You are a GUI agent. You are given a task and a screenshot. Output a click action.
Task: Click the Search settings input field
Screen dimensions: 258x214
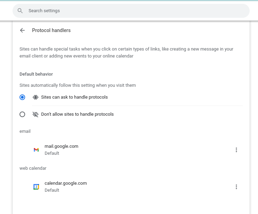pos(131,11)
